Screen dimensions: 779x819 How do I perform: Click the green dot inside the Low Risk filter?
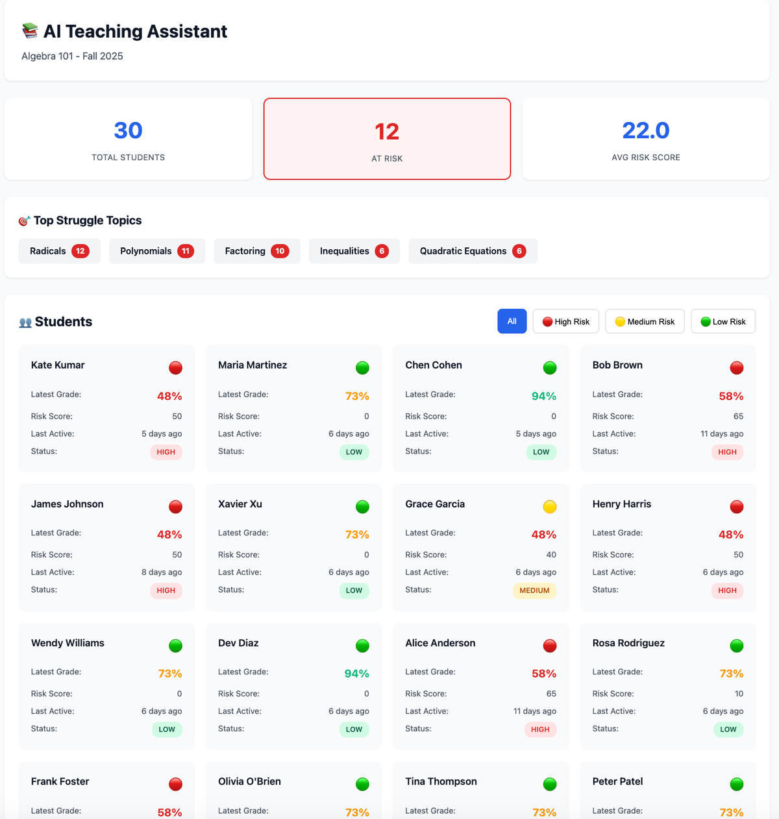click(704, 321)
